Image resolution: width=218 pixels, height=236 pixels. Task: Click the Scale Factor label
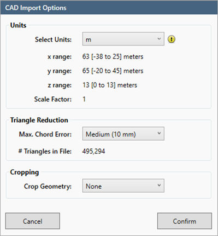point(53,99)
